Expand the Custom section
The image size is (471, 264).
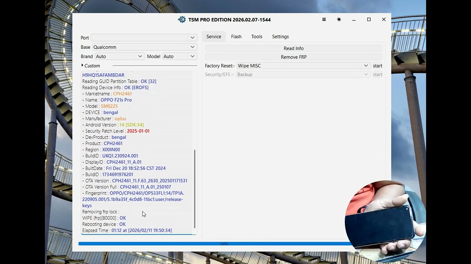(91, 66)
